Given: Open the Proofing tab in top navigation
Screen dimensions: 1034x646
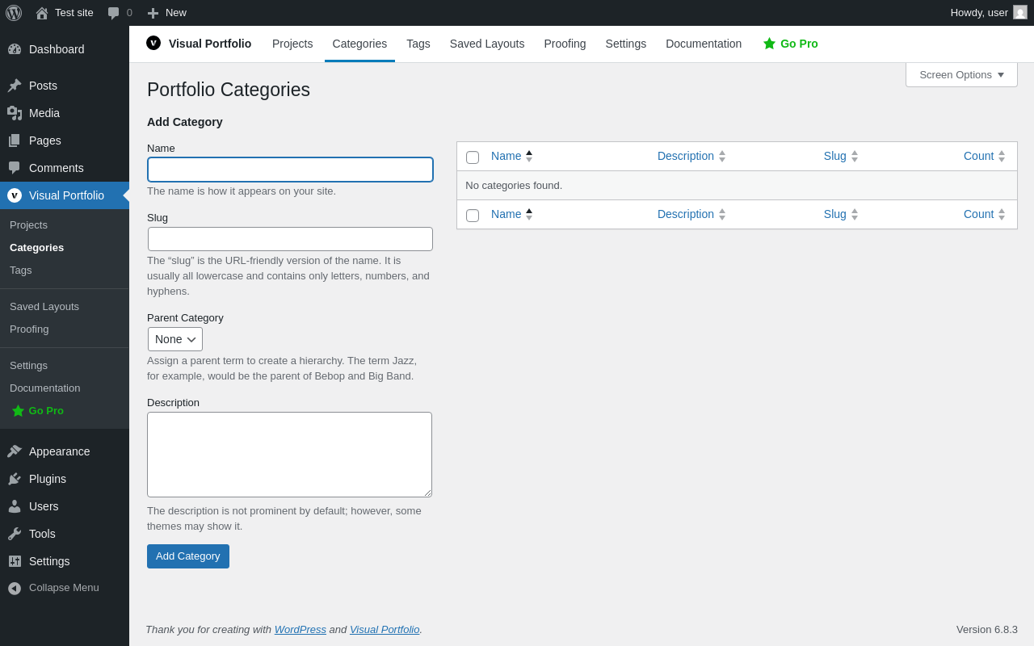Looking at the screenshot, I should pyautogui.click(x=565, y=44).
